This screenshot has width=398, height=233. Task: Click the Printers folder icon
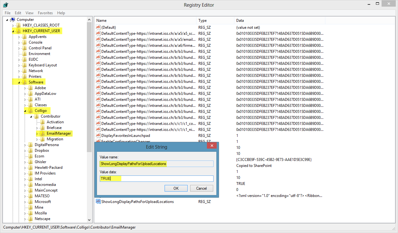point(25,77)
